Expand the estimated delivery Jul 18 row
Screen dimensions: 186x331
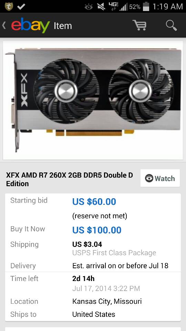tap(93, 265)
